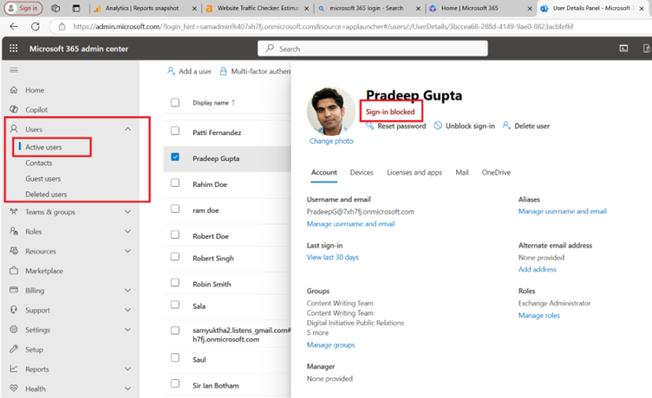Expand the Billing chevron
Image resolution: width=652 pixels, height=398 pixels.
point(127,290)
